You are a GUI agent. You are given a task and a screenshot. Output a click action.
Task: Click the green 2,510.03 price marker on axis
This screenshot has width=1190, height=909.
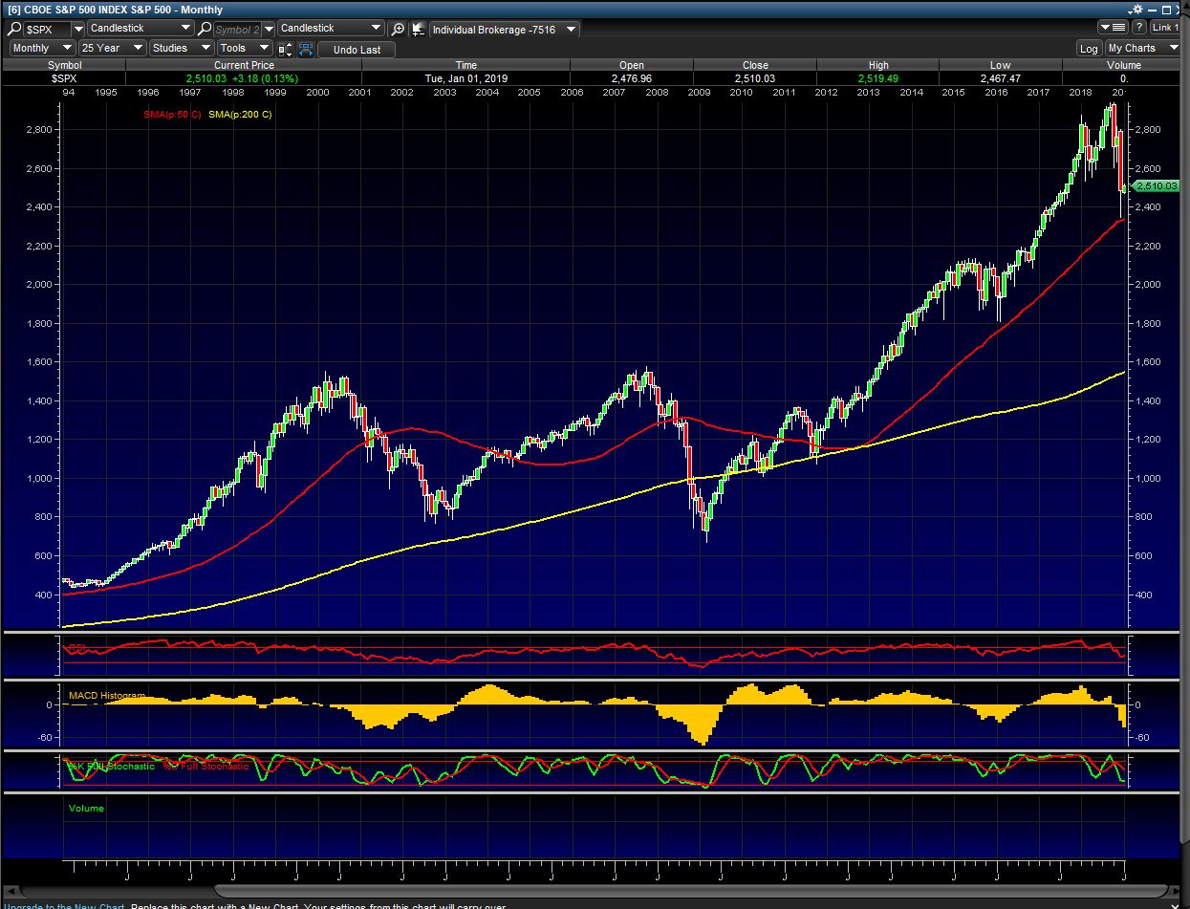1157,186
